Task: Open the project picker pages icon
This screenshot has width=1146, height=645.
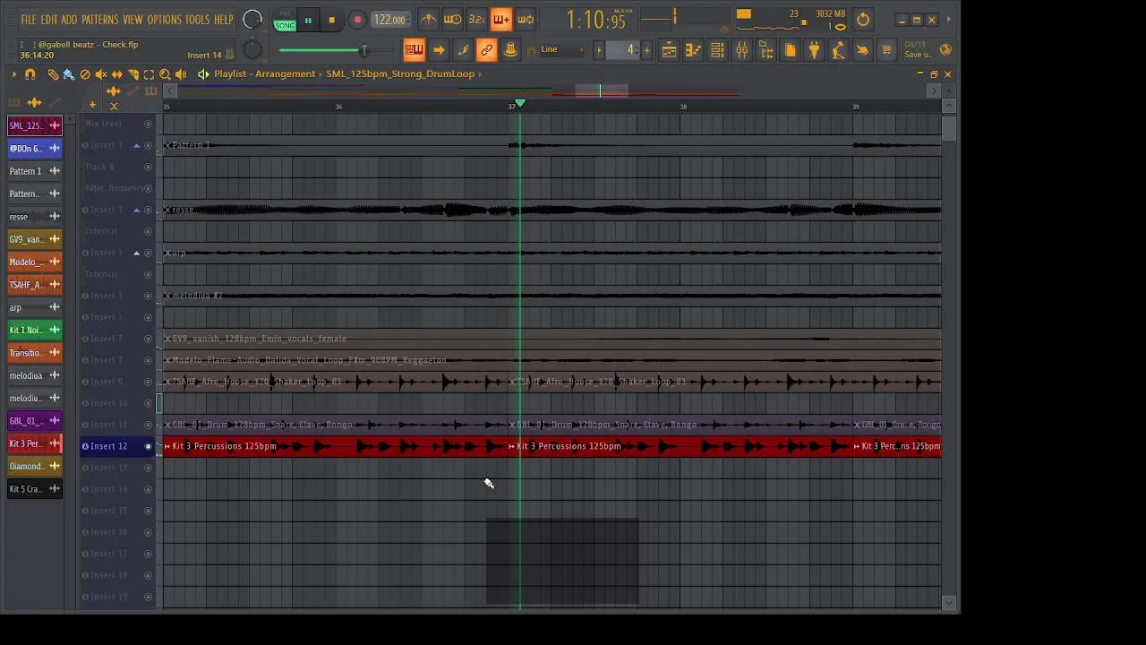Action: [790, 51]
